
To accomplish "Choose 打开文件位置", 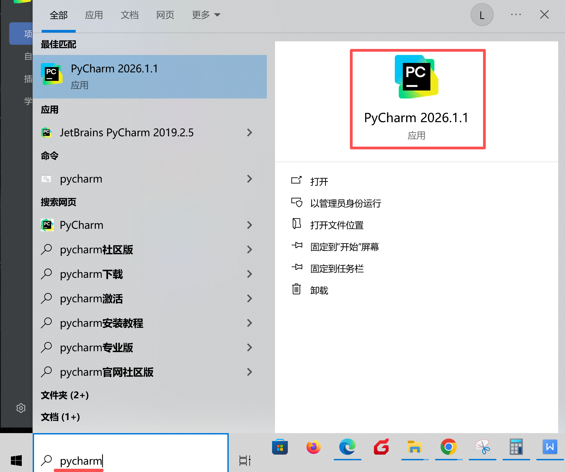I will click(x=337, y=225).
